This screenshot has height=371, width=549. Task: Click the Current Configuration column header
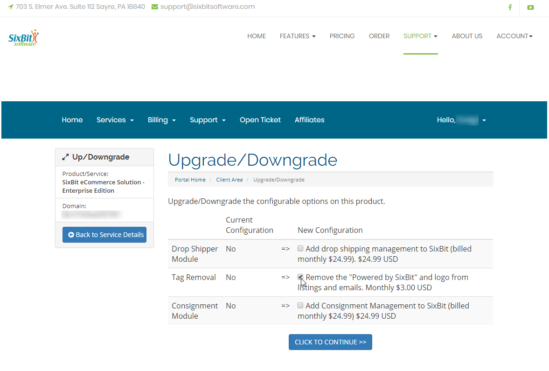click(x=249, y=225)
